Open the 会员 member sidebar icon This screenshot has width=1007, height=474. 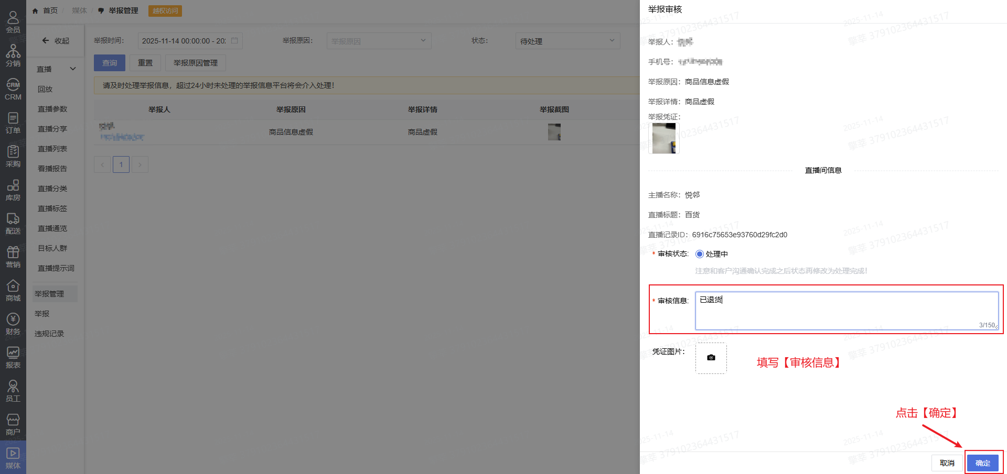[x=13, y=22]
